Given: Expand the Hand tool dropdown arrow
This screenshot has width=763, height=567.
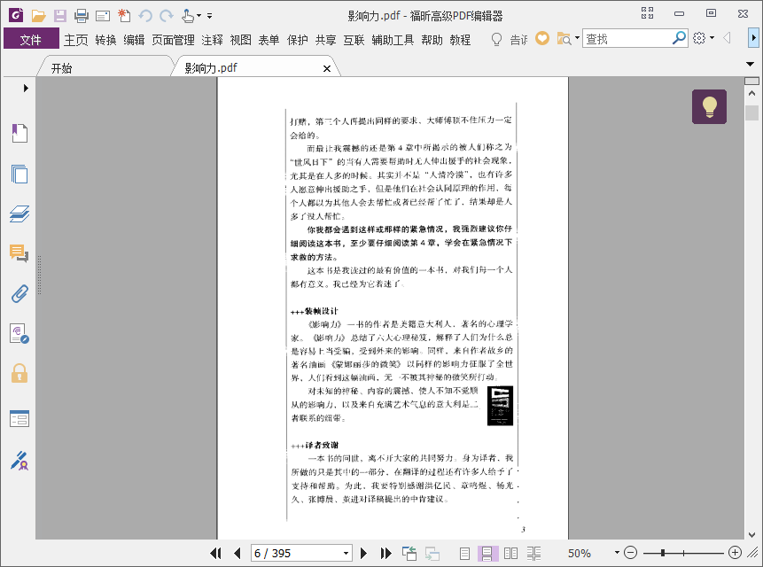Looking at the screenshot, I should [x=199, y=16].
